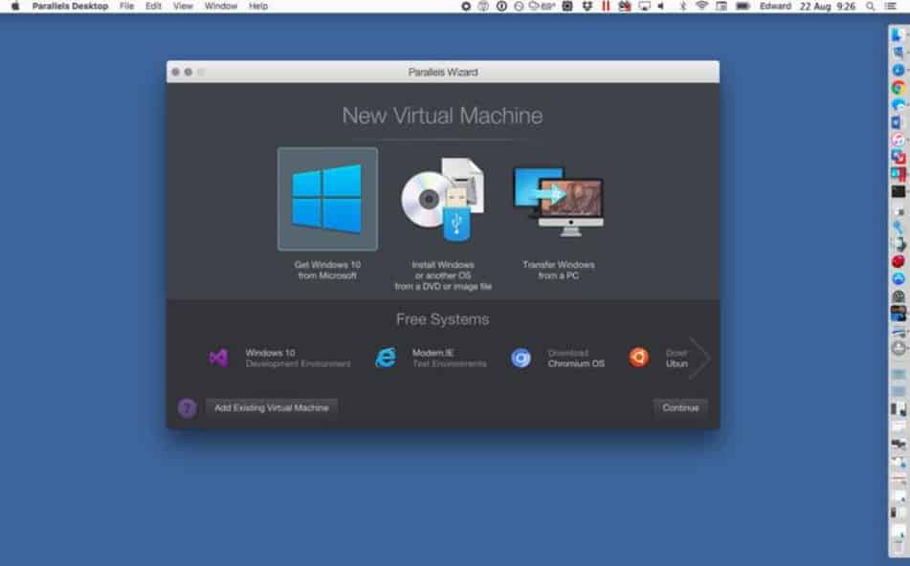Screen dimensions: 910x566
Task: Pick Modern.IE Test Environments free system
Action: tap(431, 358)
